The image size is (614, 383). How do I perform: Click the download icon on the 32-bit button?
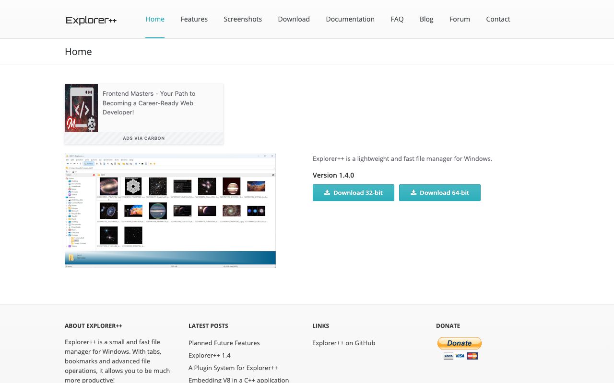pos(327,192)
